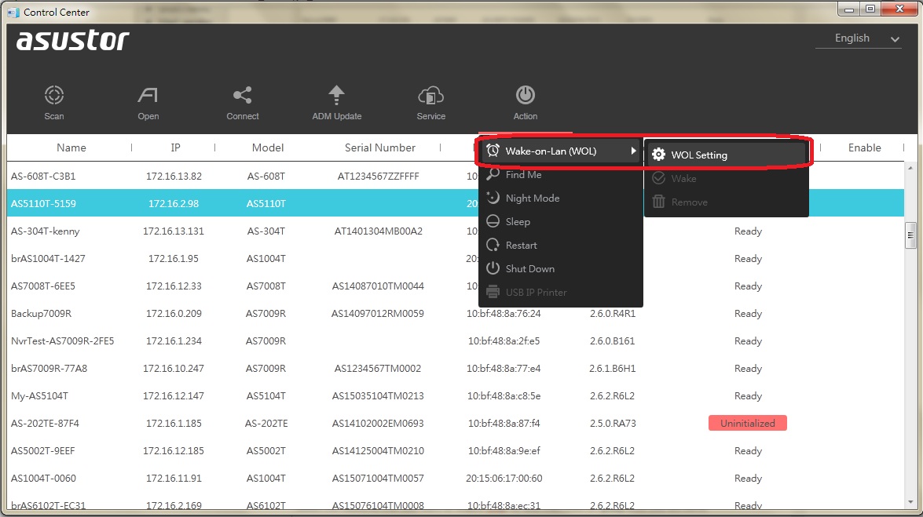This screenshot has height=517, width=923.
Task: Click Ready status for My-AS5104T
Action: tap(748, 396)
